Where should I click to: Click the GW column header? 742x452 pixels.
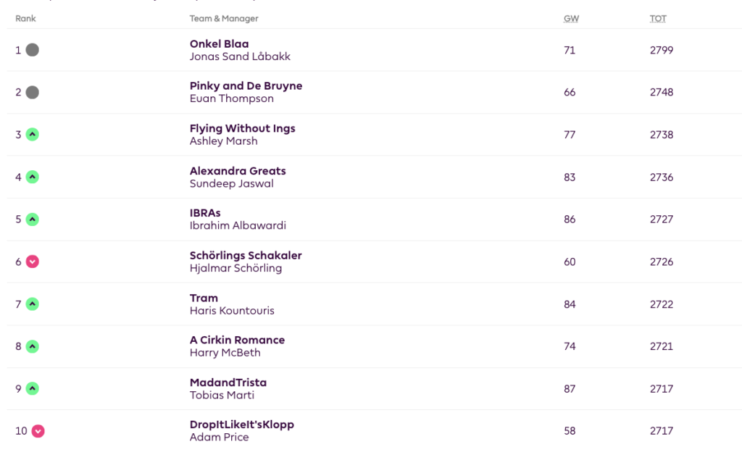pyautogui.click(x=570, y=18)
